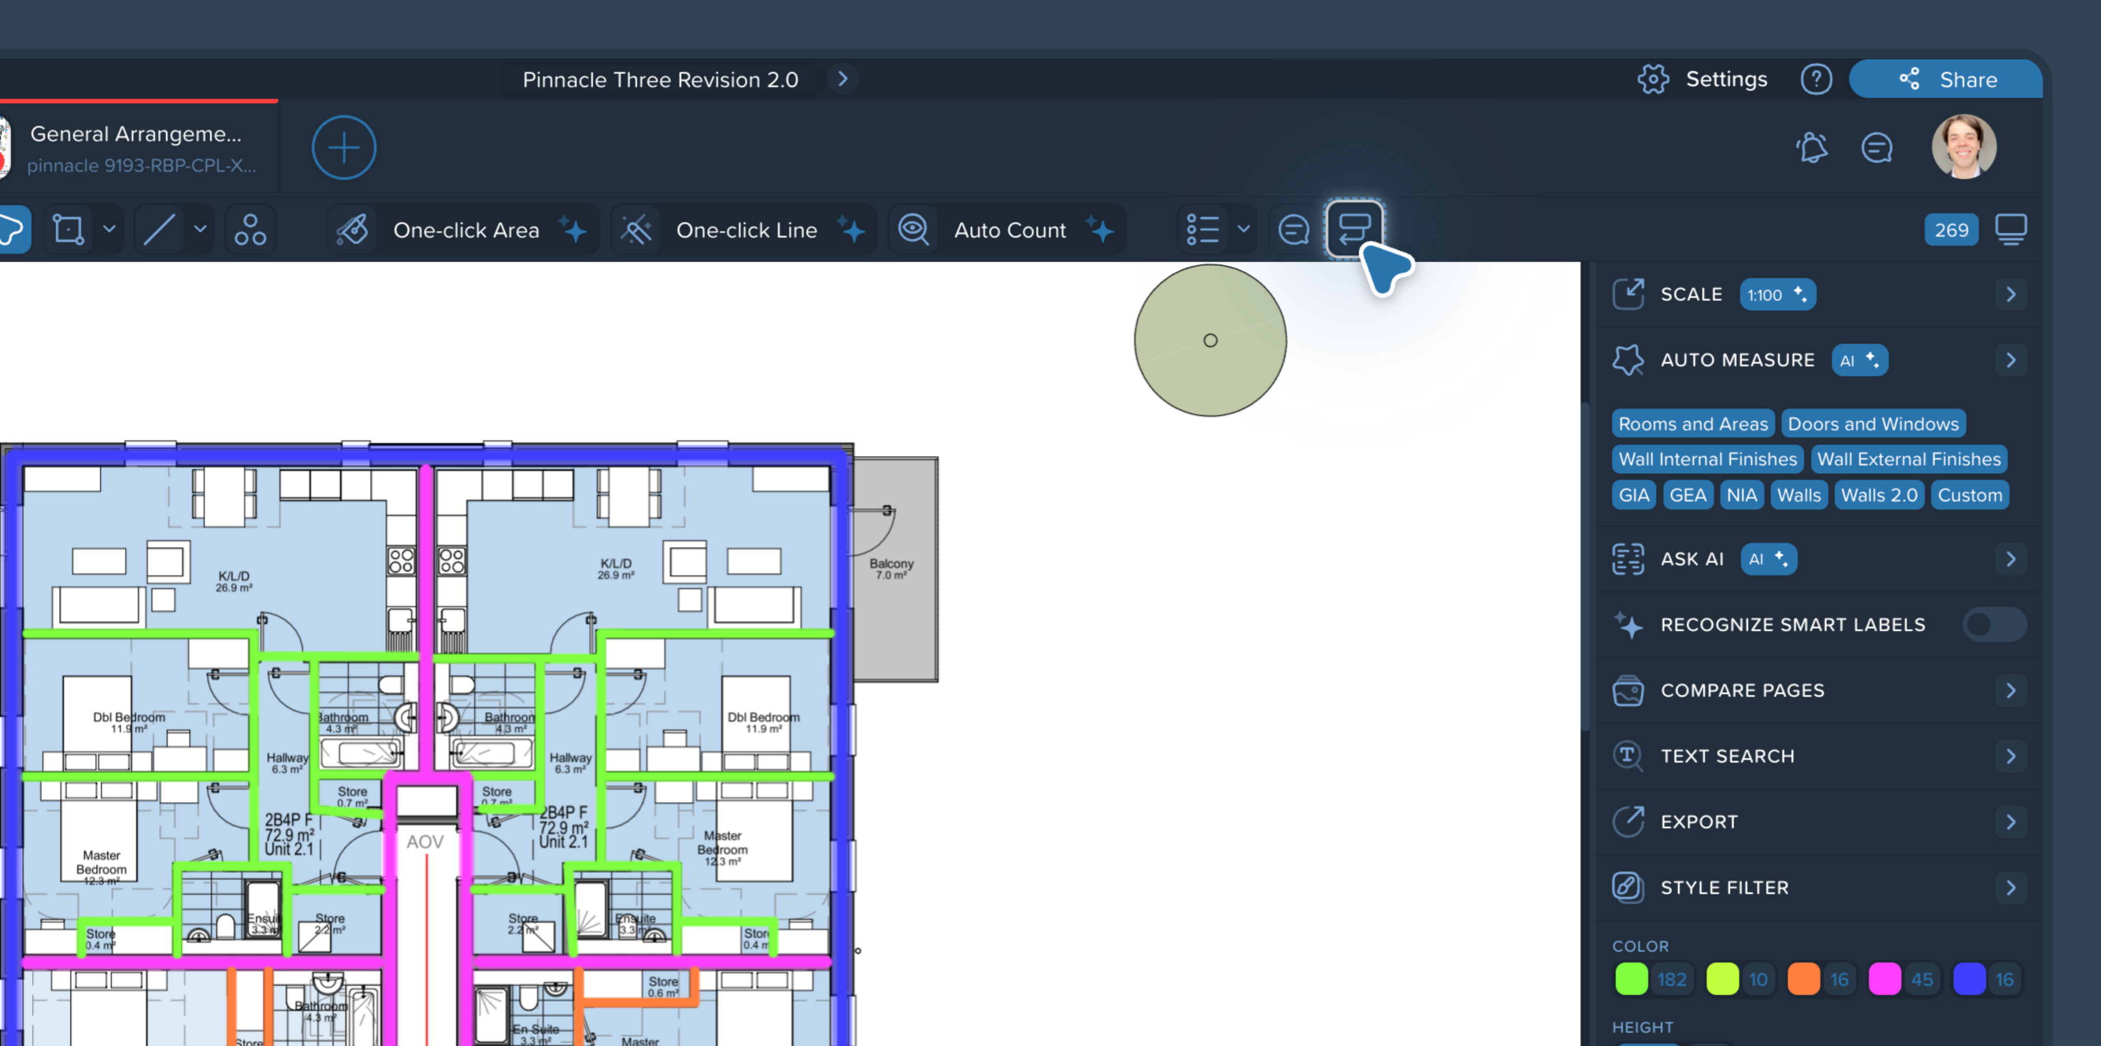Screen dimensions: 2101x1046
Task: Click the help question mark icon
Action: [x=1815, y=79]
